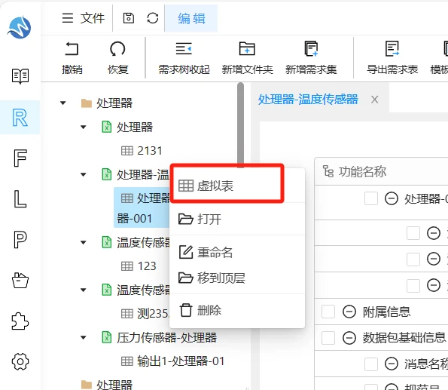Select the R module in sidebar
448x390 pixels.
point(20,118)
